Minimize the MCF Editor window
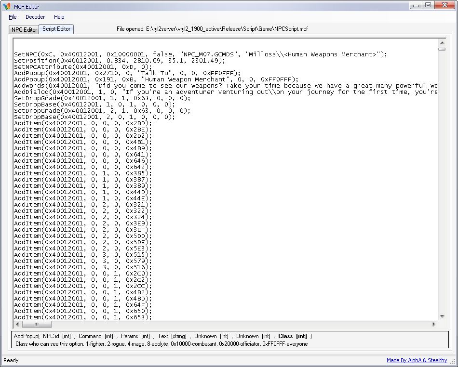This screenshot has height=367, width=458. [416, 5]
